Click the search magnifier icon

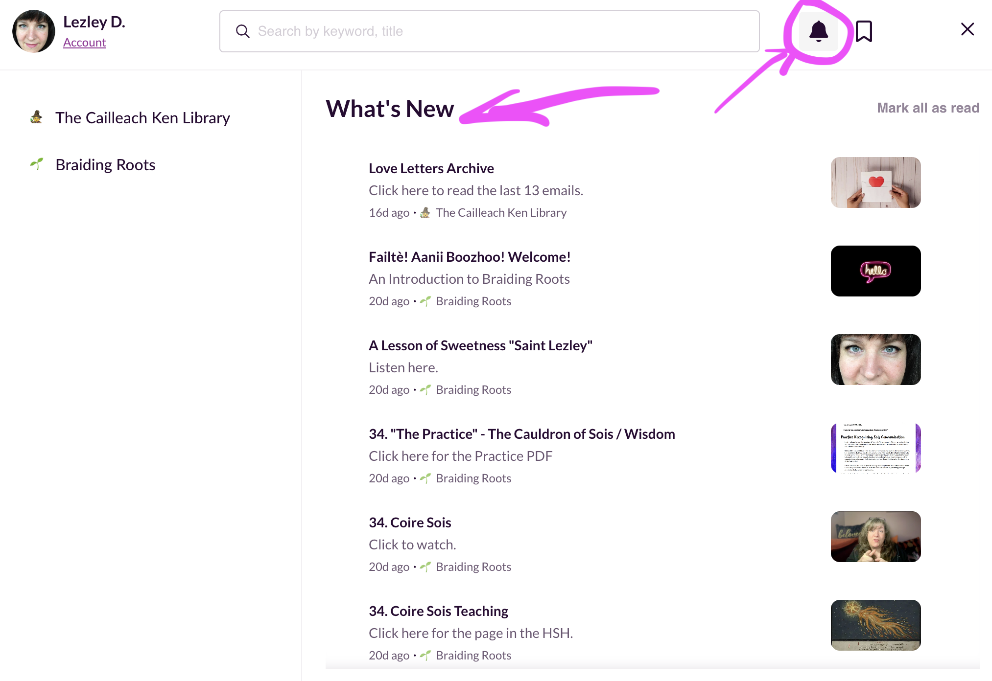tap(242, 31)
